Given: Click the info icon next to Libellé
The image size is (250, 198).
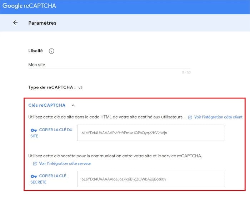Looking at the screenshot, I should [x=51, y=51].
